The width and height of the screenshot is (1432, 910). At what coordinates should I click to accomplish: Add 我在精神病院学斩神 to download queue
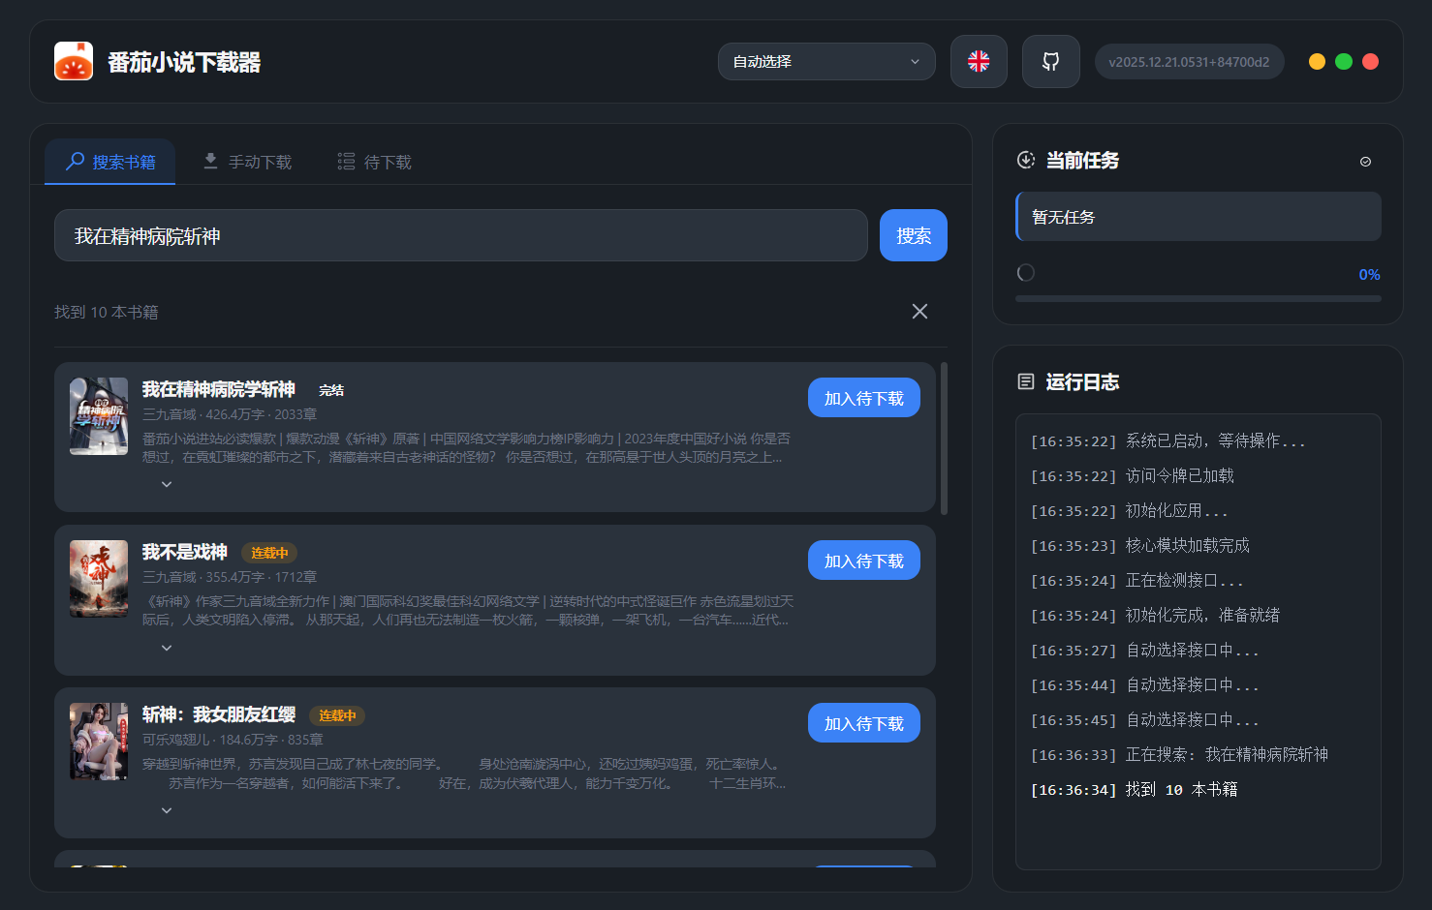point(864,398)
